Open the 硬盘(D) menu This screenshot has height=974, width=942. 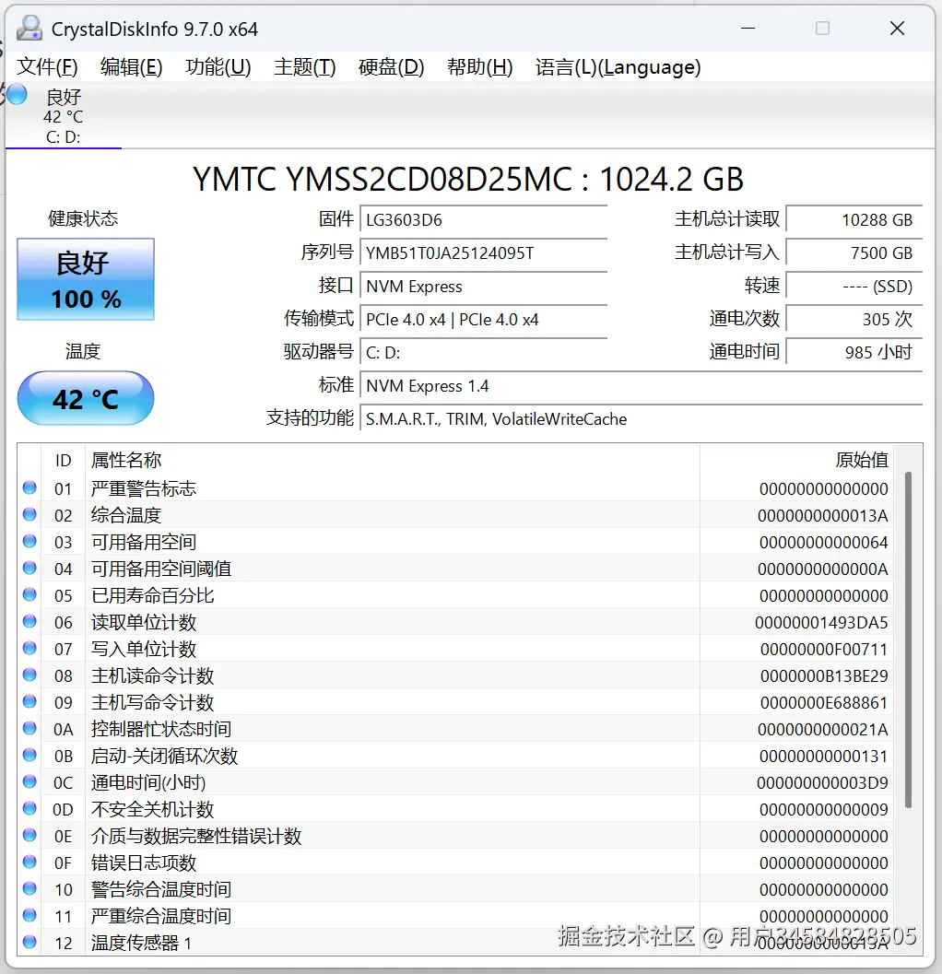click(x=391, y=67)
